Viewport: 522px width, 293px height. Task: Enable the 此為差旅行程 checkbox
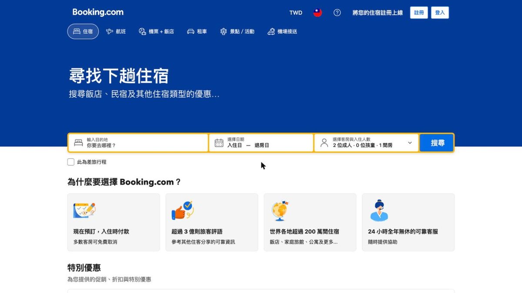[71, 162]
